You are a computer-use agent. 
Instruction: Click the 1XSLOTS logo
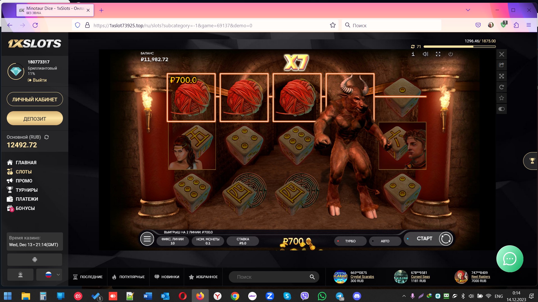[x=35, y=44]
